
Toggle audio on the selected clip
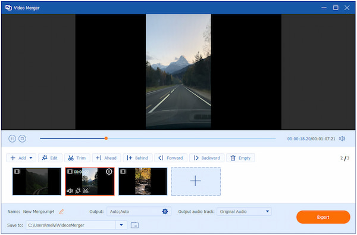coord(70,191)
